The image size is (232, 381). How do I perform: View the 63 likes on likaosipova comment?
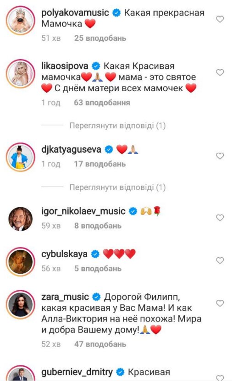click(102, 103)
